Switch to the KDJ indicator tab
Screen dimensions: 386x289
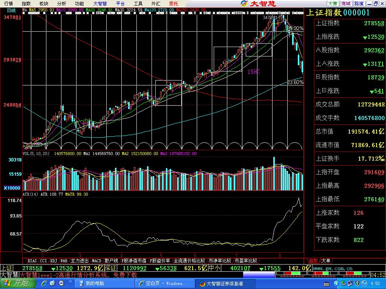[x=54, y=261]
